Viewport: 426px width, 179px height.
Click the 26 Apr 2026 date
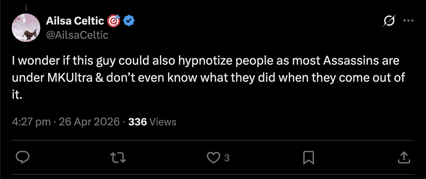(89, 122)
